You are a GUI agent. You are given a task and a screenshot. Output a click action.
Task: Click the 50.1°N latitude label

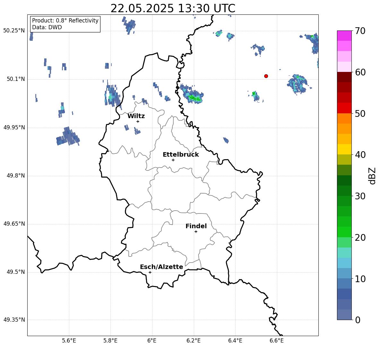(x=16, y=79)
